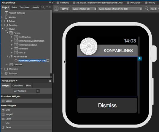
Task: Open the notification item dropdown arrow
Action: [x=48, y=61]
